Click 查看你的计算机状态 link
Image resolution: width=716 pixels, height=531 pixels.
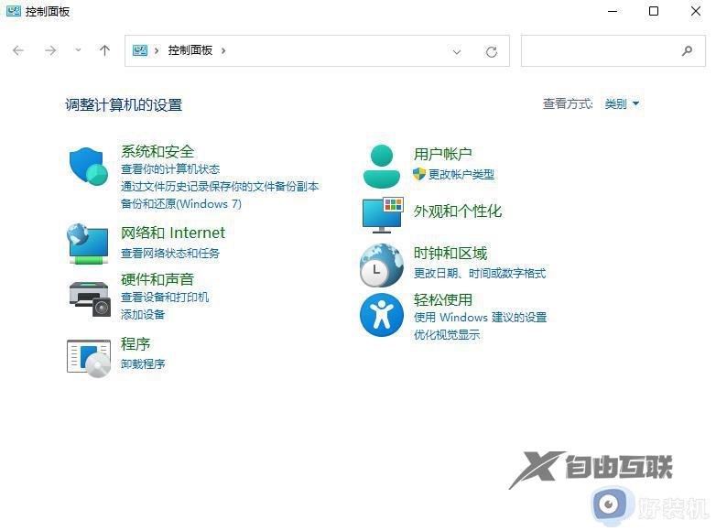click(170, 169)
